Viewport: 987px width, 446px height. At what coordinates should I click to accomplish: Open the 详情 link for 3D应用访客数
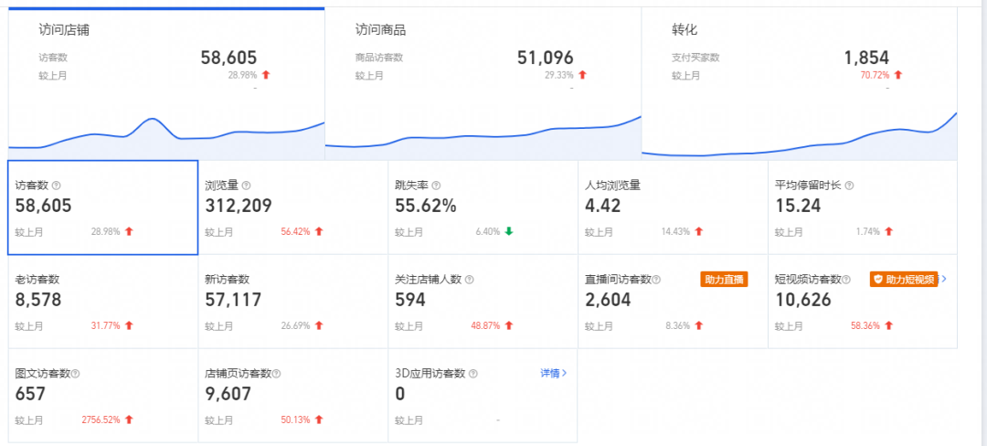tap(553, 373)
